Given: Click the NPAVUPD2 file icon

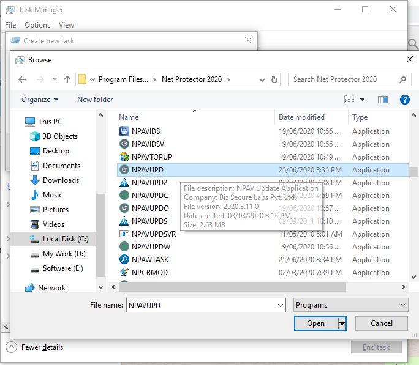Looking at the screenshot, I should [x=124, y=183].
